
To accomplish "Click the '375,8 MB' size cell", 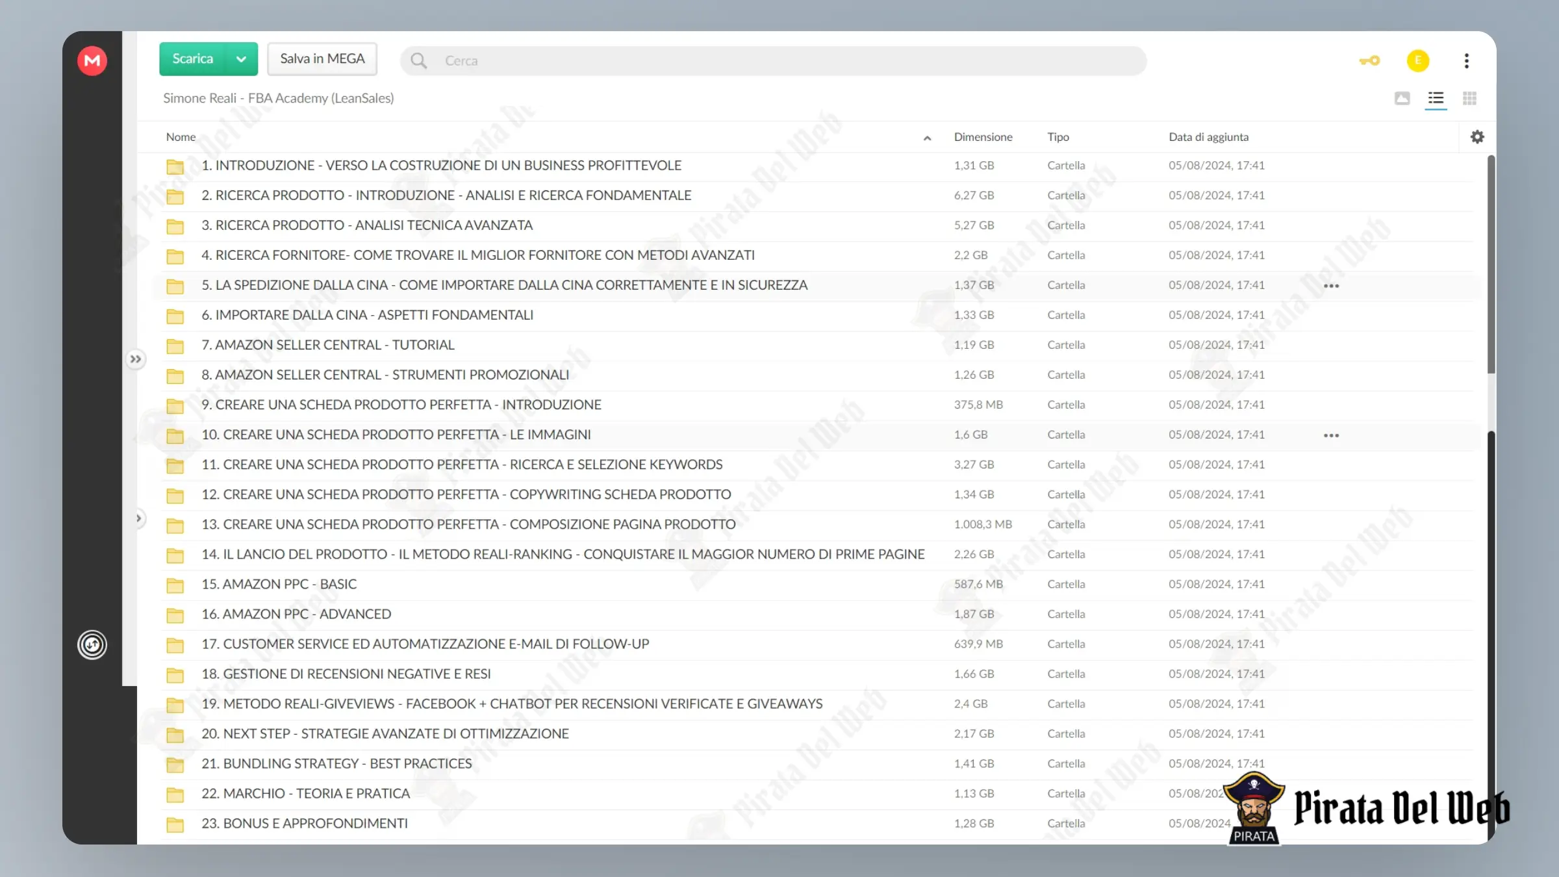I will (978, 405).
